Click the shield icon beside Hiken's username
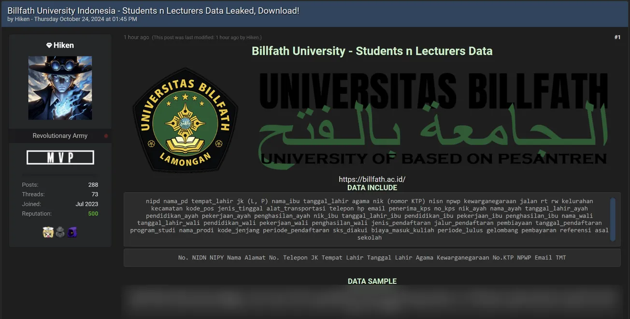Image resolution: width=630 pixels, height=319 pixels. pos(48,45)
